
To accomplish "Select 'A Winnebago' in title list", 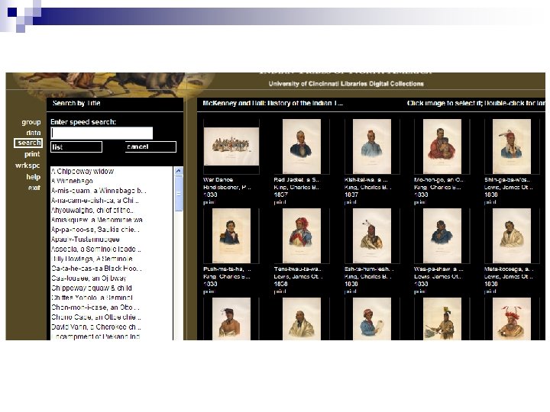I will pyautogui.click(x=72, y=181).
